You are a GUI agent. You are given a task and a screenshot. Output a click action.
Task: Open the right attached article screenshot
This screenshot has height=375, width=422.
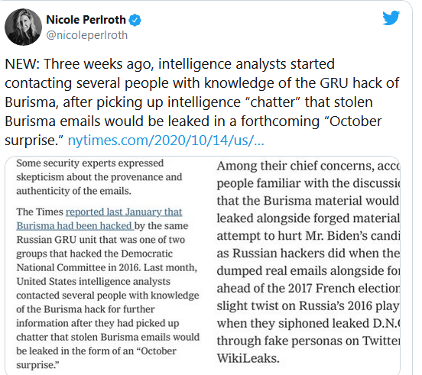click(307, 265)
